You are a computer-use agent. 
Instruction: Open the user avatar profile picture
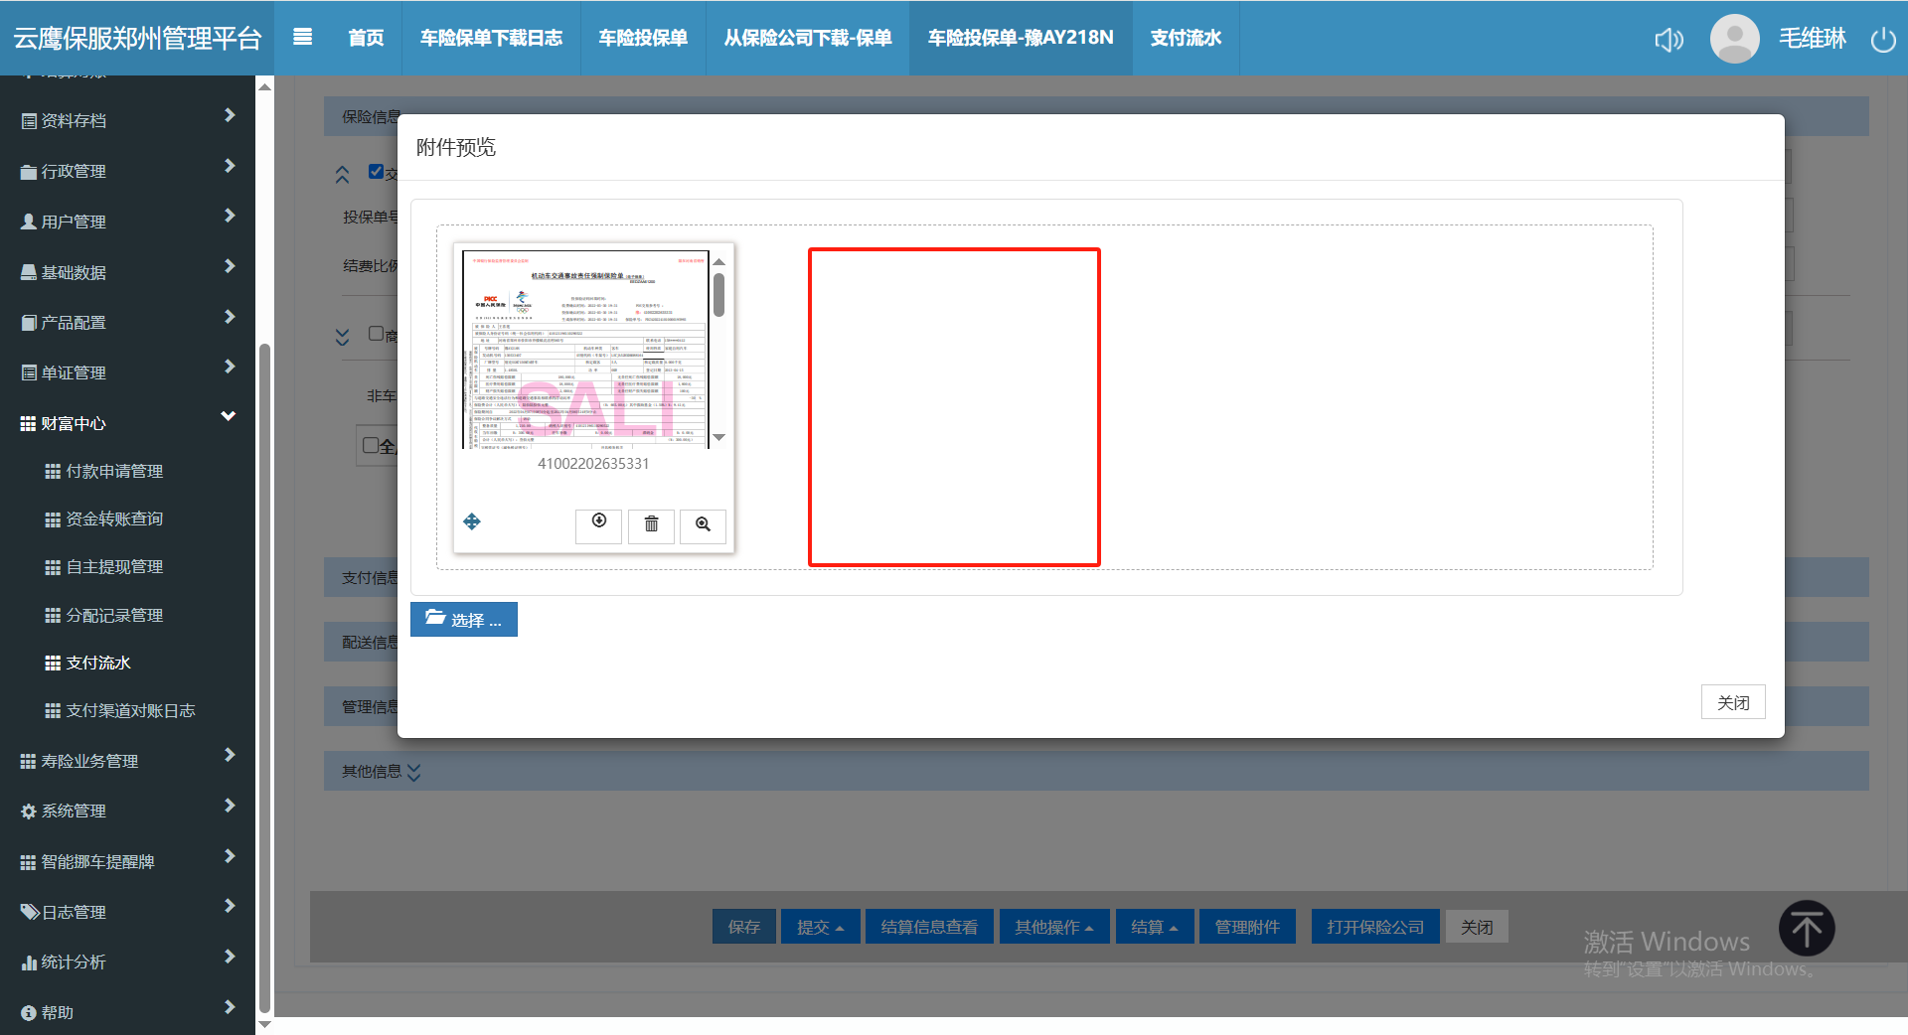pos(1734,38)
